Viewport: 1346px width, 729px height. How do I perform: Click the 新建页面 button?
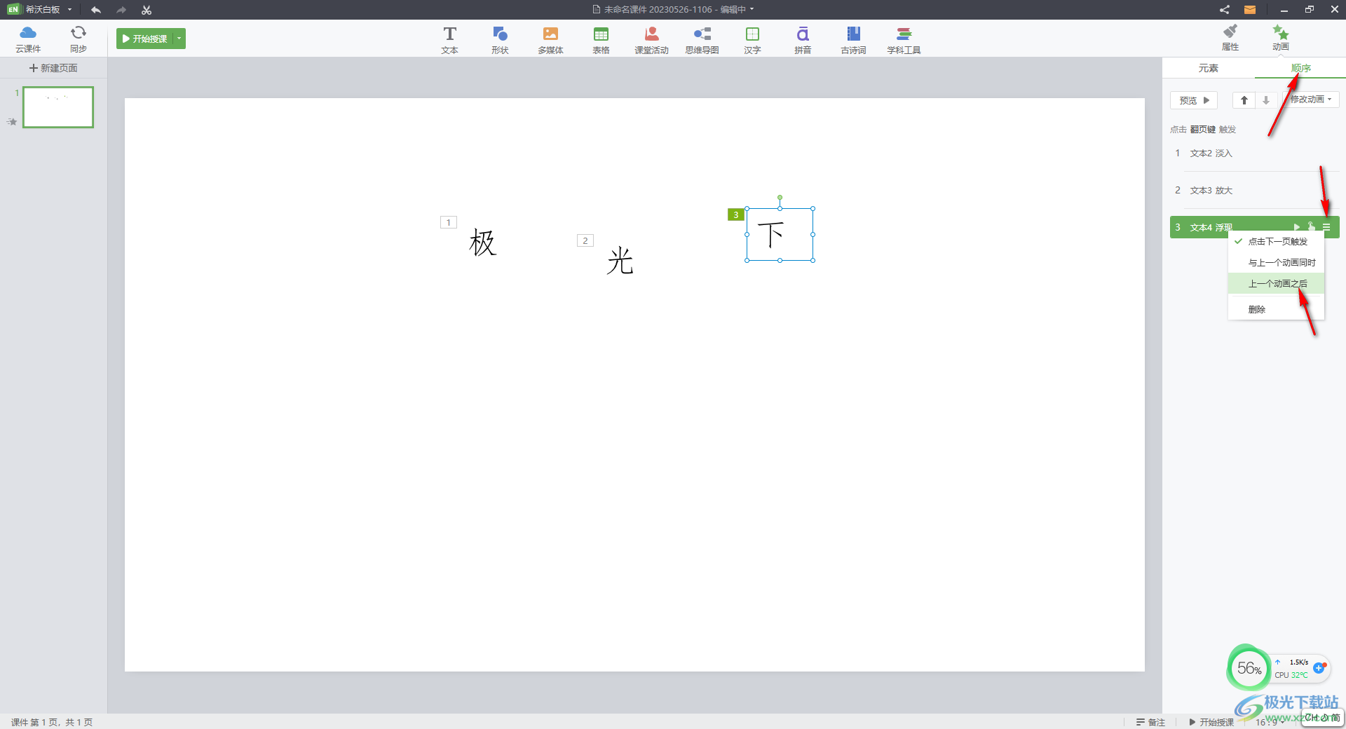pos(53,68)
